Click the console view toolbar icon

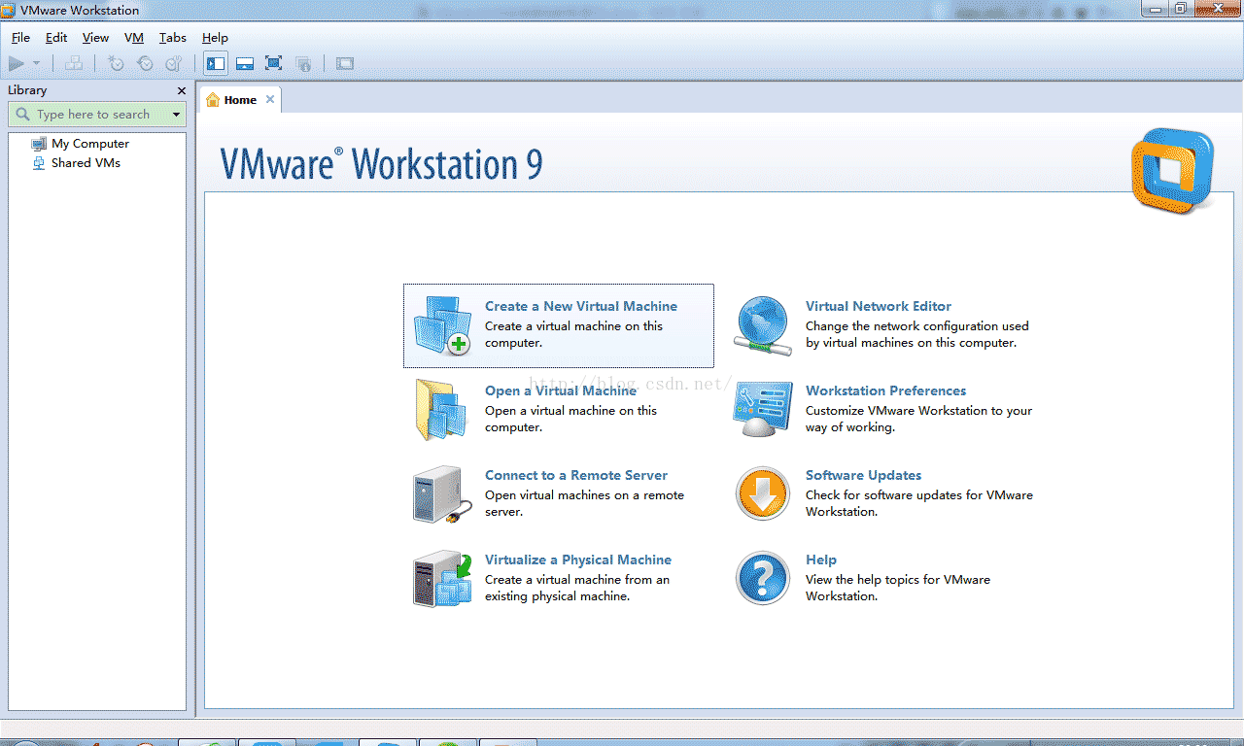tap(345, 64)
